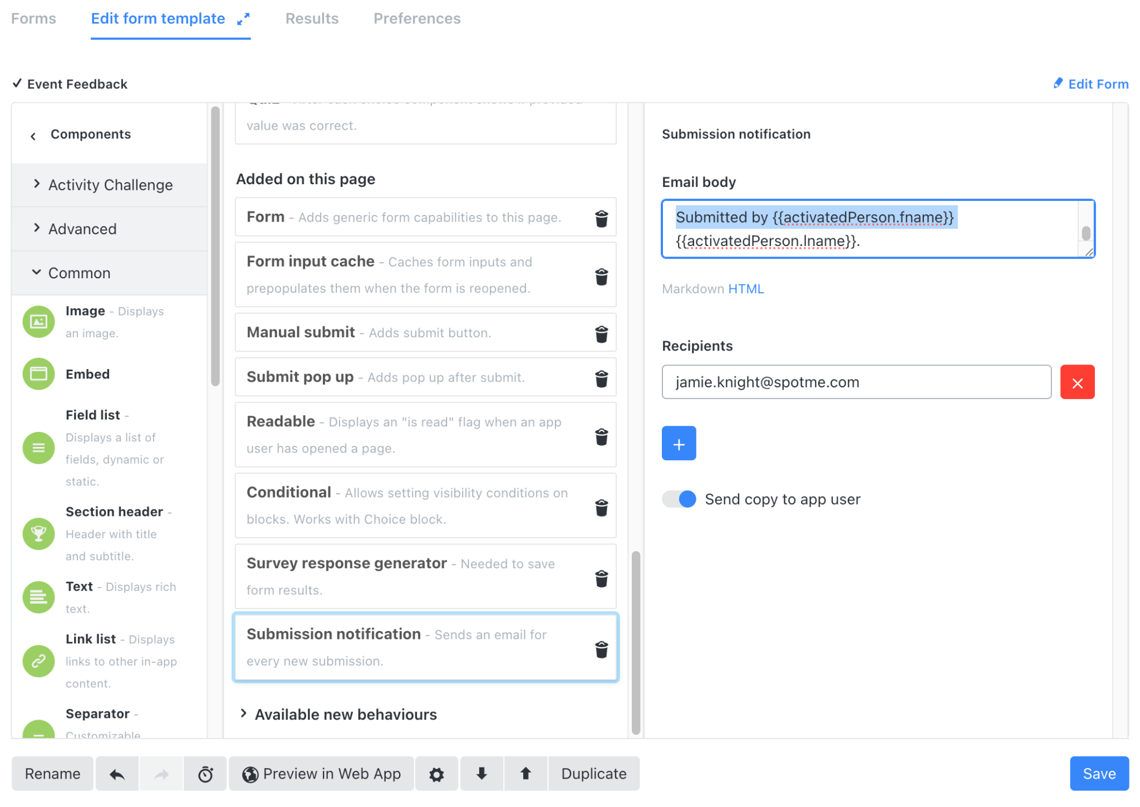
Task: Click the upload arrow button
Action: point(525,773)
